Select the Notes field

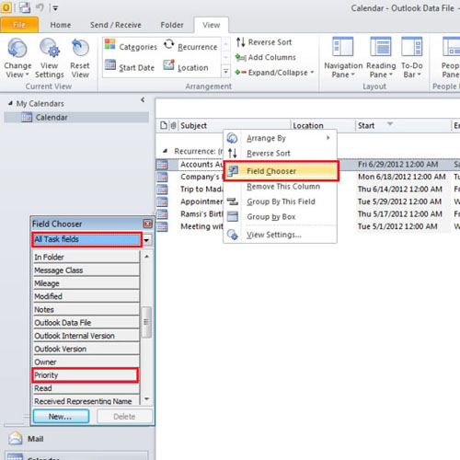[x=86, y=310]
